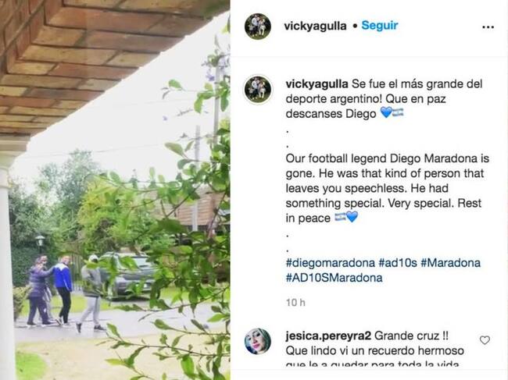Open the three-dots post options menu

(x=488, y=27)
